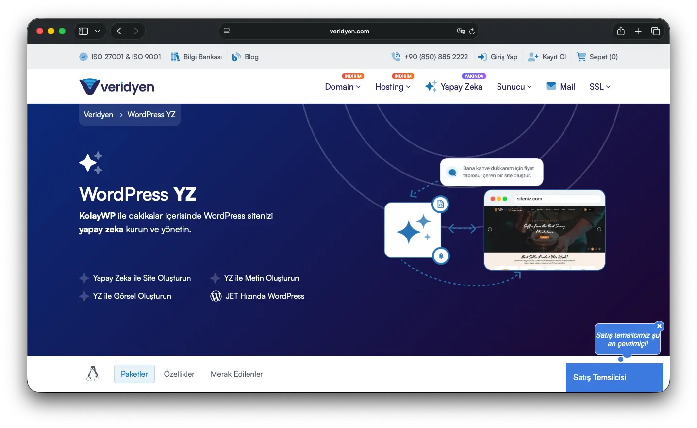697x428 pixels.
Task: Click the coffee shop site preview thumbnail
Action: coord(545,230)
